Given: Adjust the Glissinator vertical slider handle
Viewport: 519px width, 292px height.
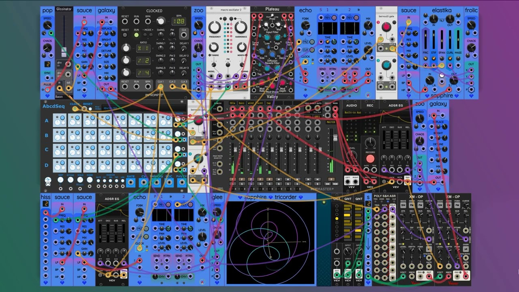Looking at the screenshot, I should click(64, 52).
